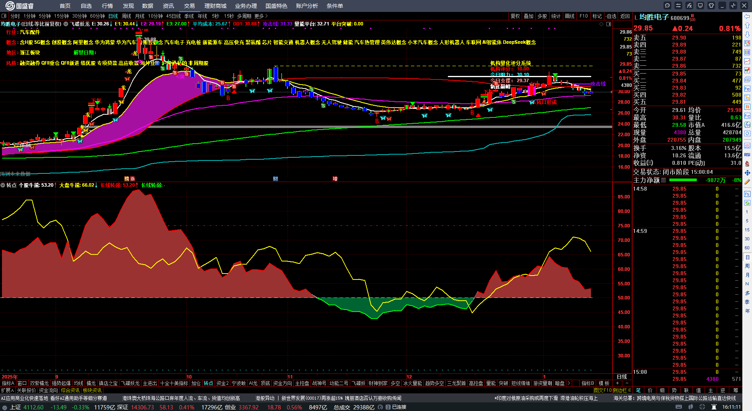Click the round arrow icon before 上证

click(x=5, y=407)
